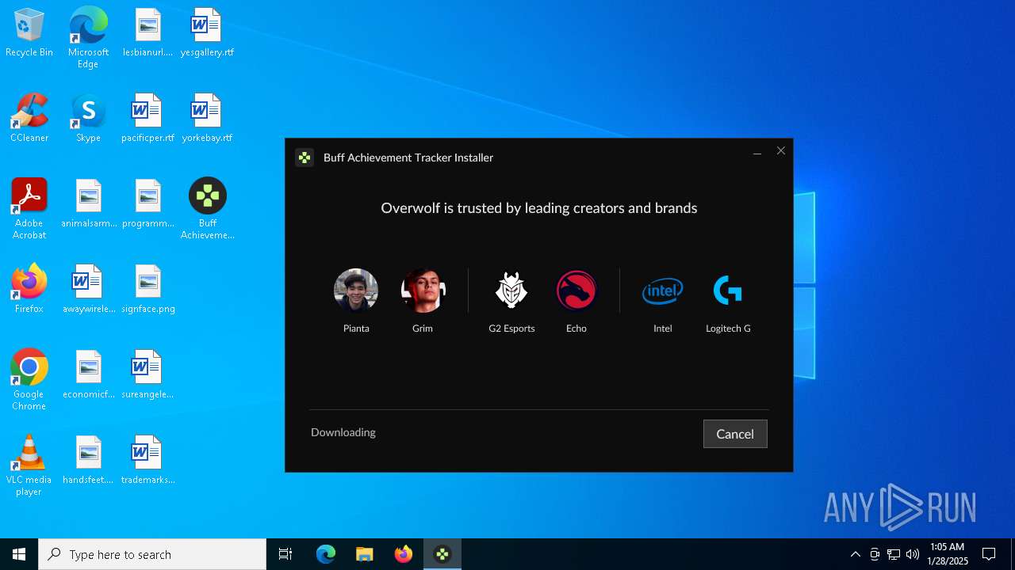
Task: Click the Buff installer taskbar button
Action: (x=442, y=554)
